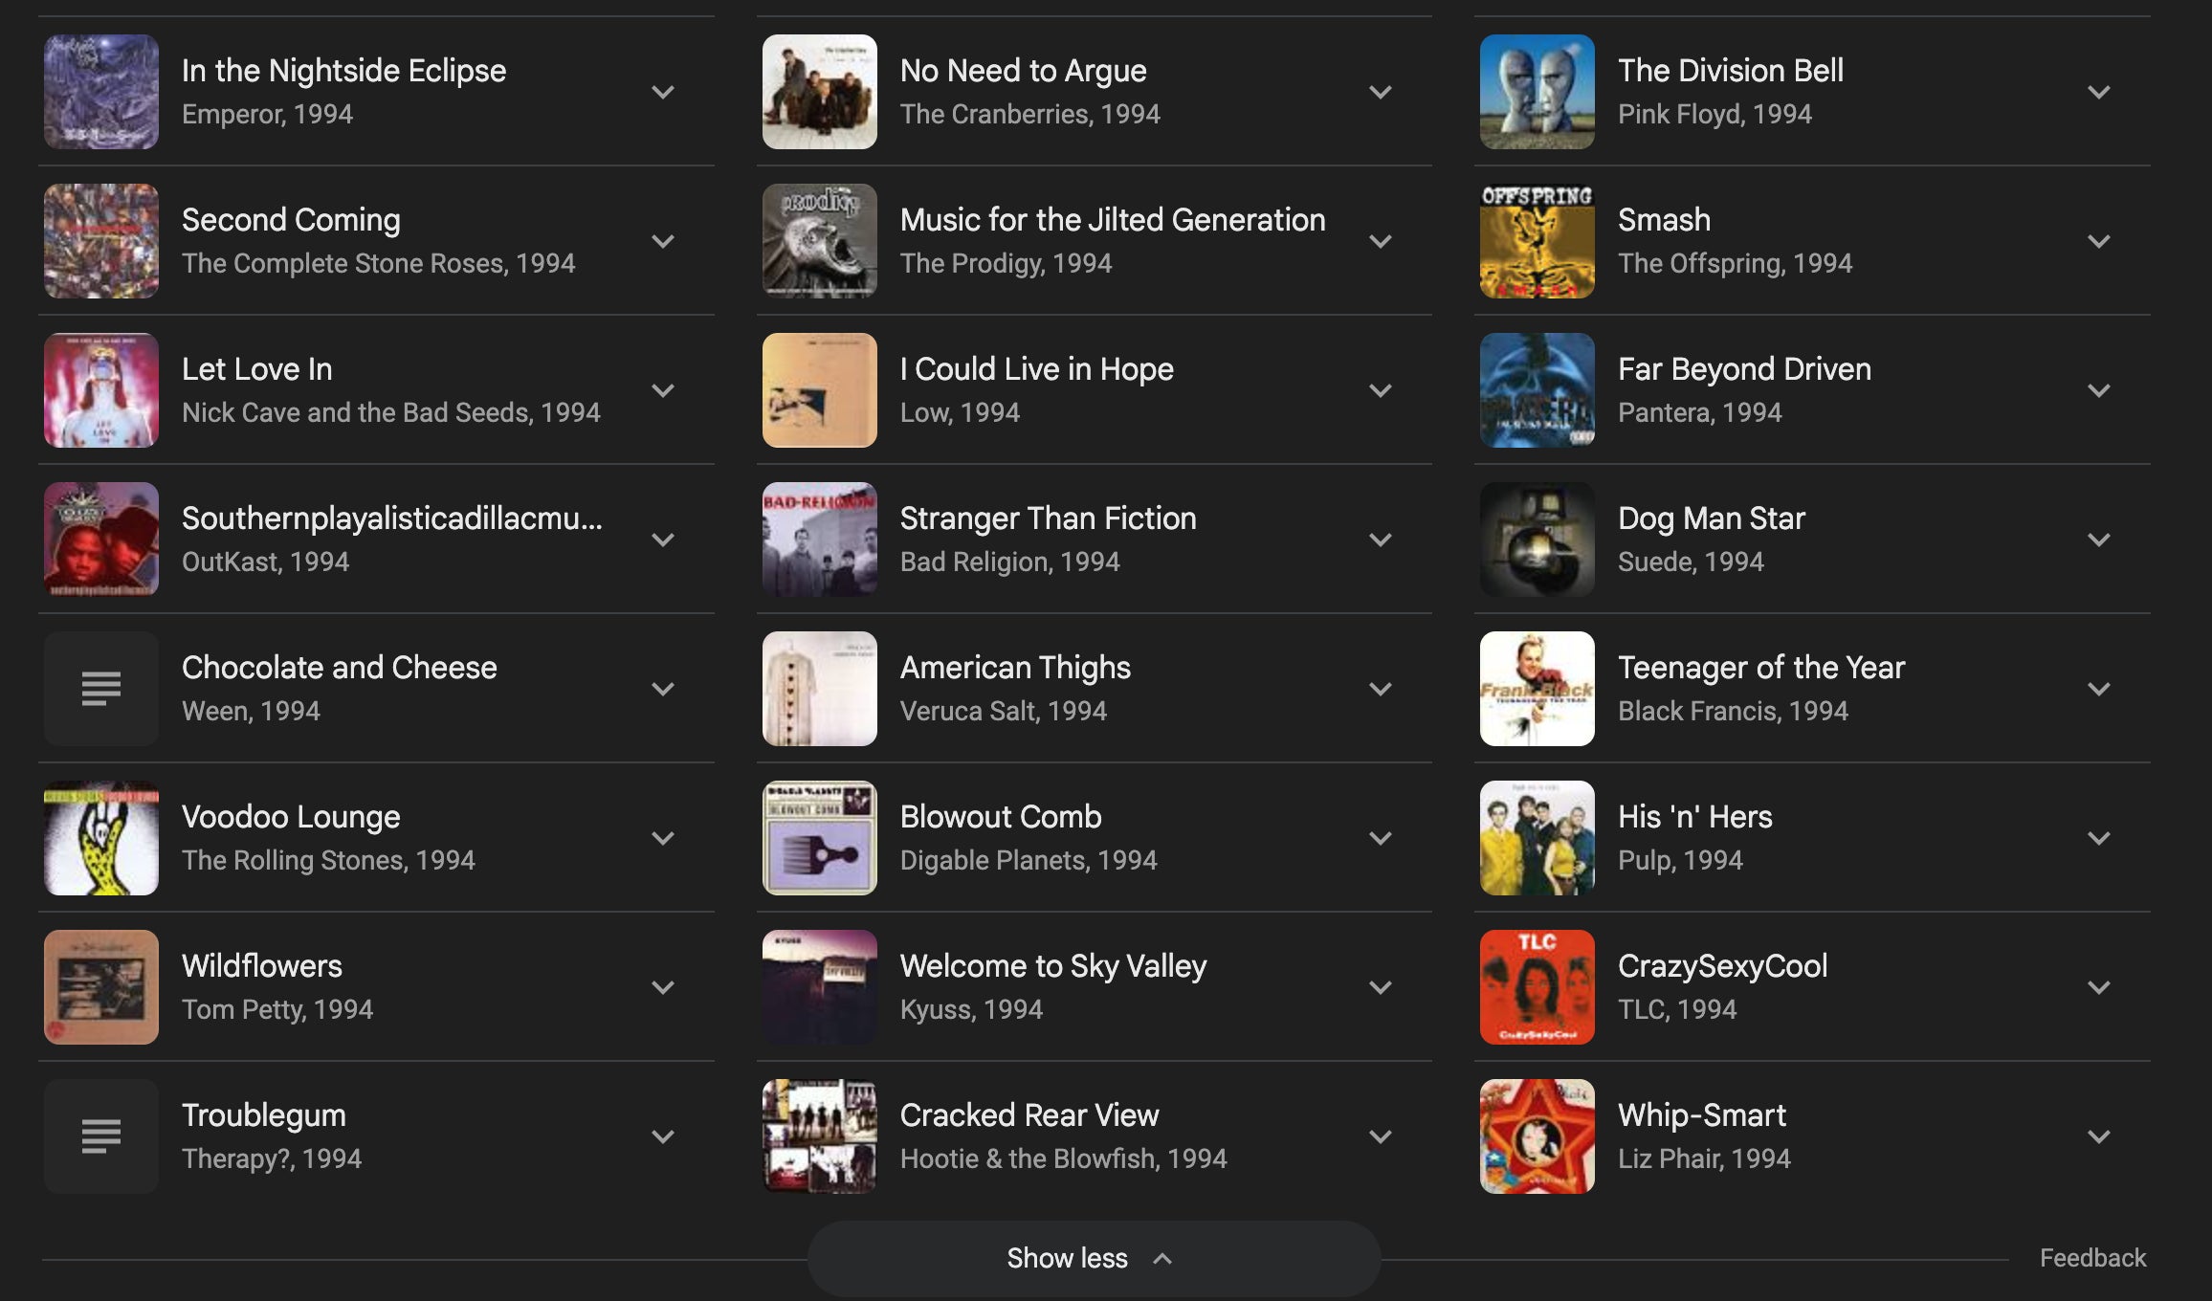
Task: Click the Southernplayalisticadillacmuzik album title
Action: 392,518
